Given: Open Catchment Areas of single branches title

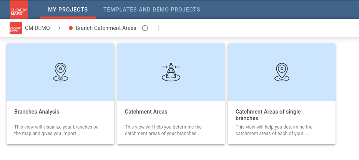Looking at the screenshot, I should [268, 115].
